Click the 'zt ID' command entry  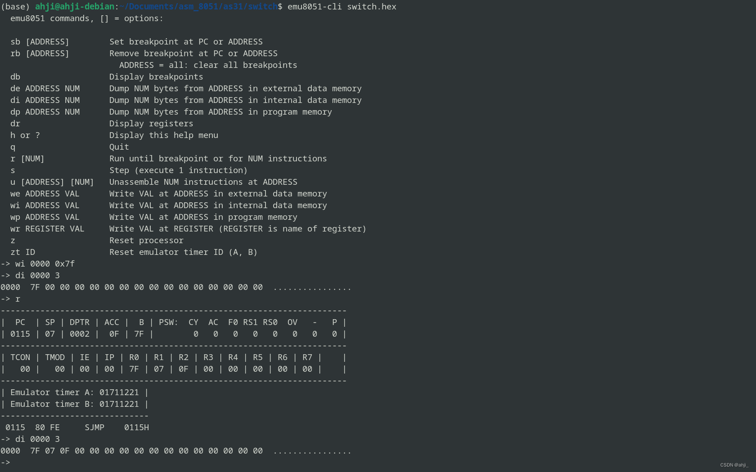coord(22,252)
